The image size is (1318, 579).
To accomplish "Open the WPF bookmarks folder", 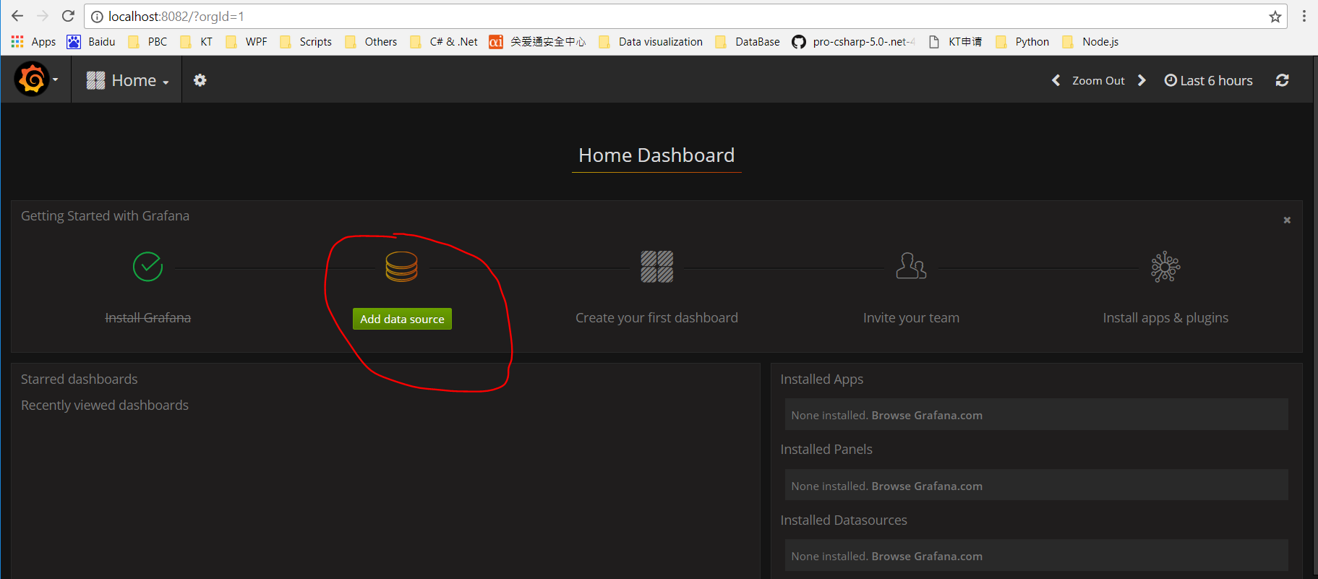I will (x=246, y=41).
